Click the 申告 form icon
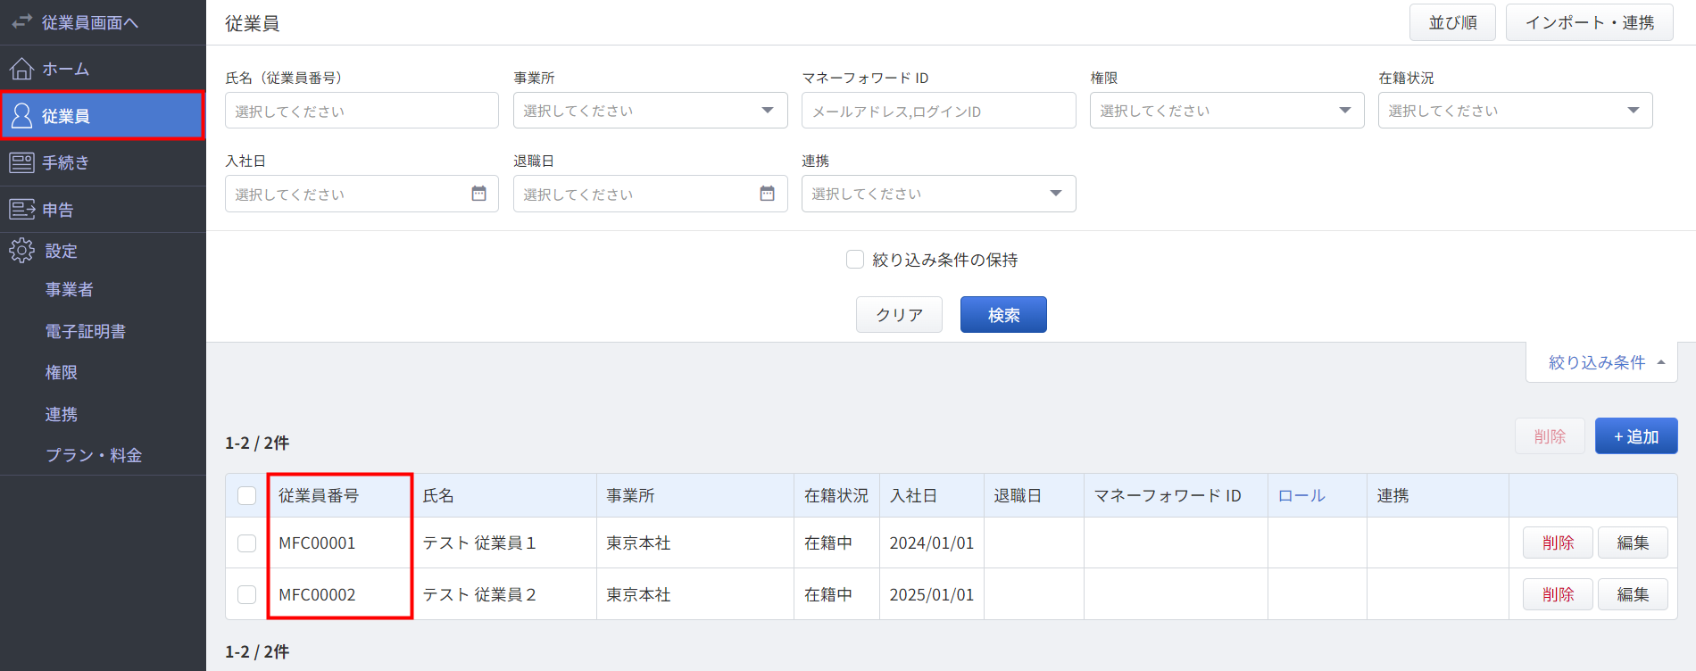This screenshot has height=671, width=1696. click(21, 210)
